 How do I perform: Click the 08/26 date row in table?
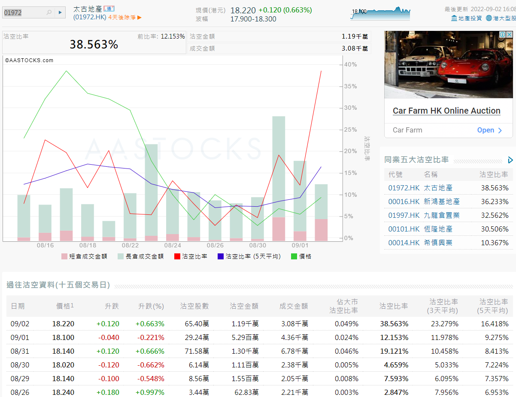pyautogui.click(x=259, y=392)
